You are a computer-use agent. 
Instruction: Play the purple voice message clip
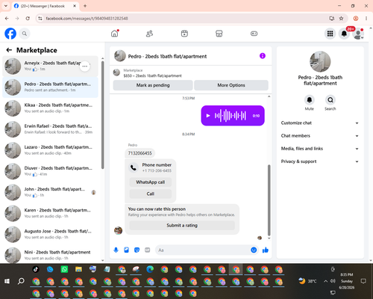pyautogui.click(x=208, y=116)
